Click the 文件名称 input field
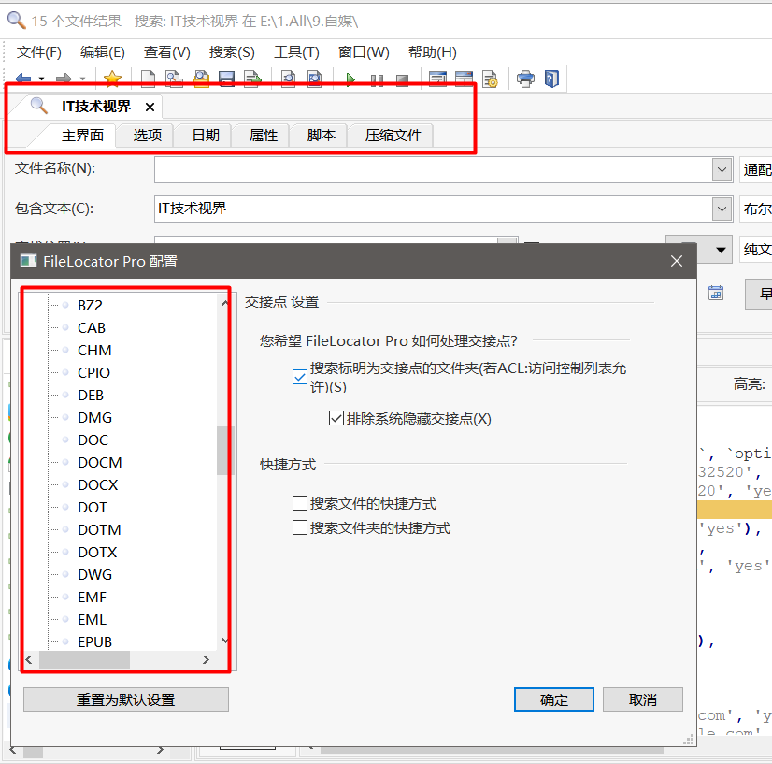The image size is (772, 764). [434, 170]
